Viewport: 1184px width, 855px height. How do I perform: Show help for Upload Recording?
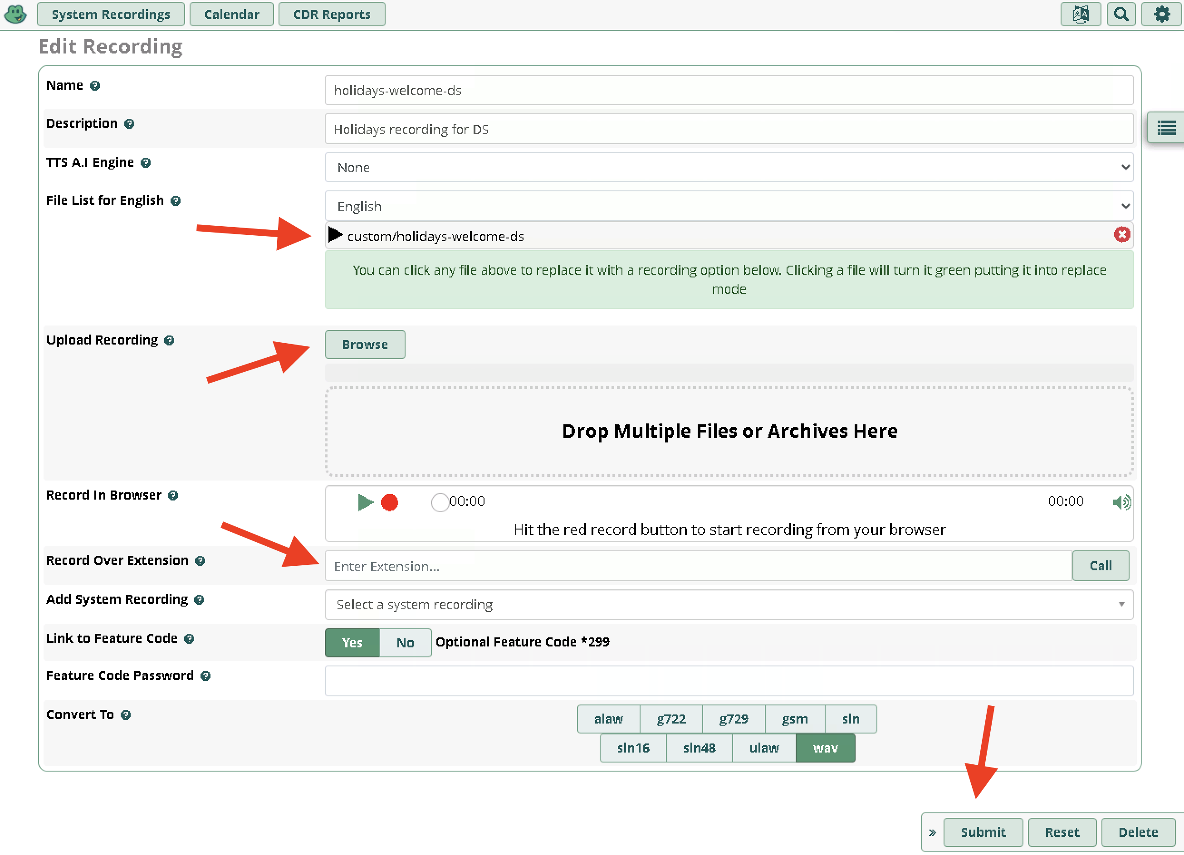169,340
